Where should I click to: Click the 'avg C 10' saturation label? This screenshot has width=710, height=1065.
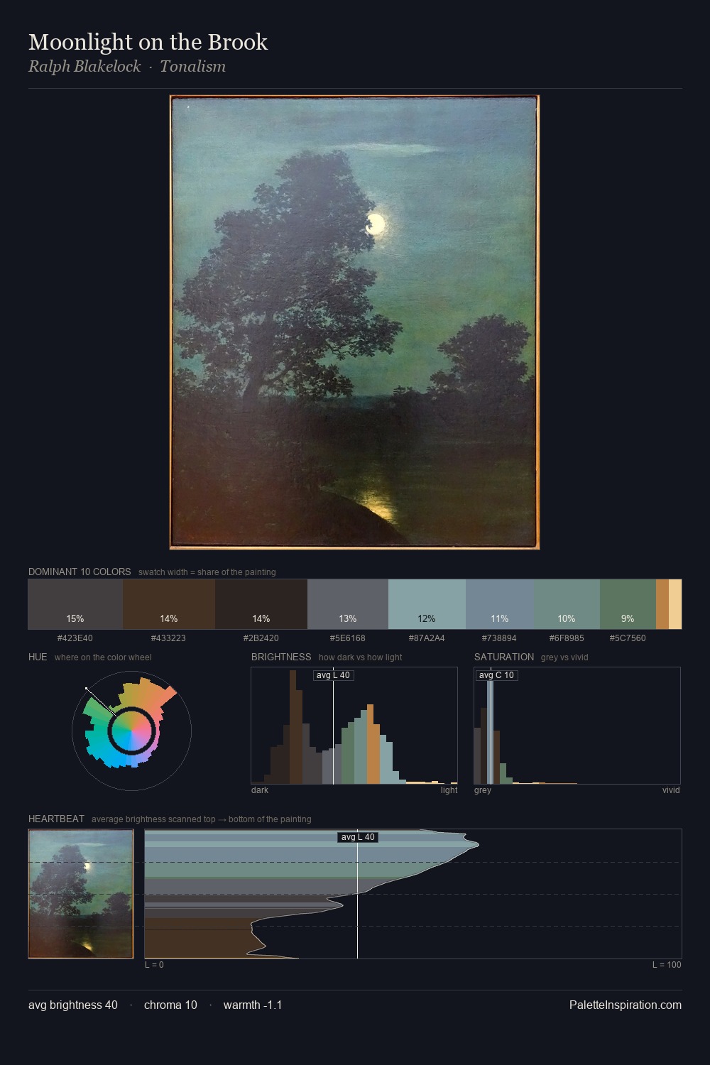pyautogui.click(x=496, y=675)
